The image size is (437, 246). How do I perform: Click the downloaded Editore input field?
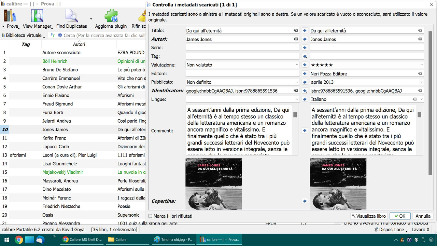pyautogui.click(x=242, y=73)
